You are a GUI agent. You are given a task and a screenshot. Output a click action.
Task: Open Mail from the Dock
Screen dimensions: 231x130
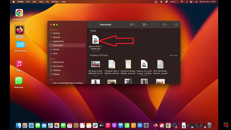[44, 126]
